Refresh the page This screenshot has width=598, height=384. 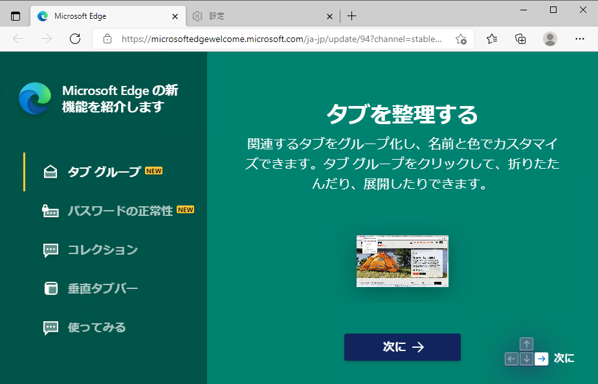pyautogui.click(x=75, y=39)
